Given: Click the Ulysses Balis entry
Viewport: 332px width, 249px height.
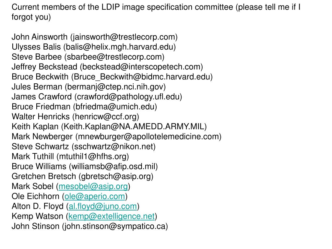Looking at the screenshot, I should pyautogui.click(x=94, y=47).
